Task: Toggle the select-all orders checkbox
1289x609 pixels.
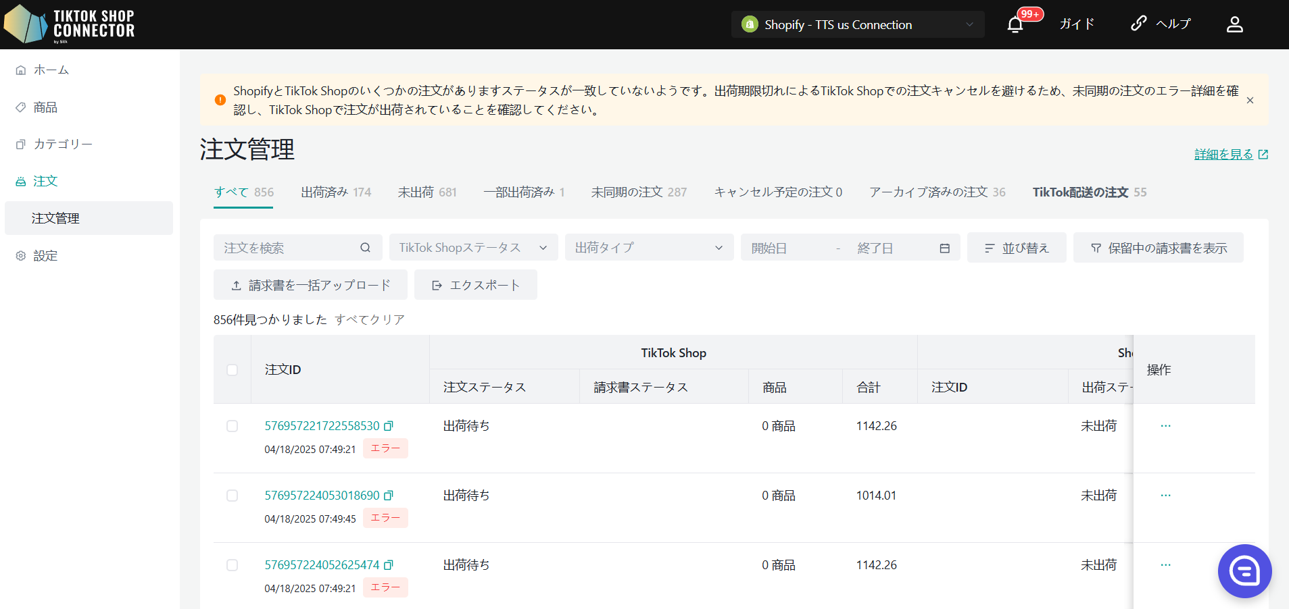Action: 232,370
